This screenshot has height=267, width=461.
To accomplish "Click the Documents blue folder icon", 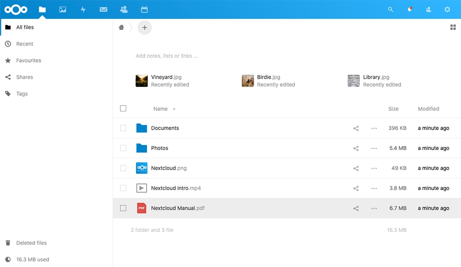I will point(142,128).
